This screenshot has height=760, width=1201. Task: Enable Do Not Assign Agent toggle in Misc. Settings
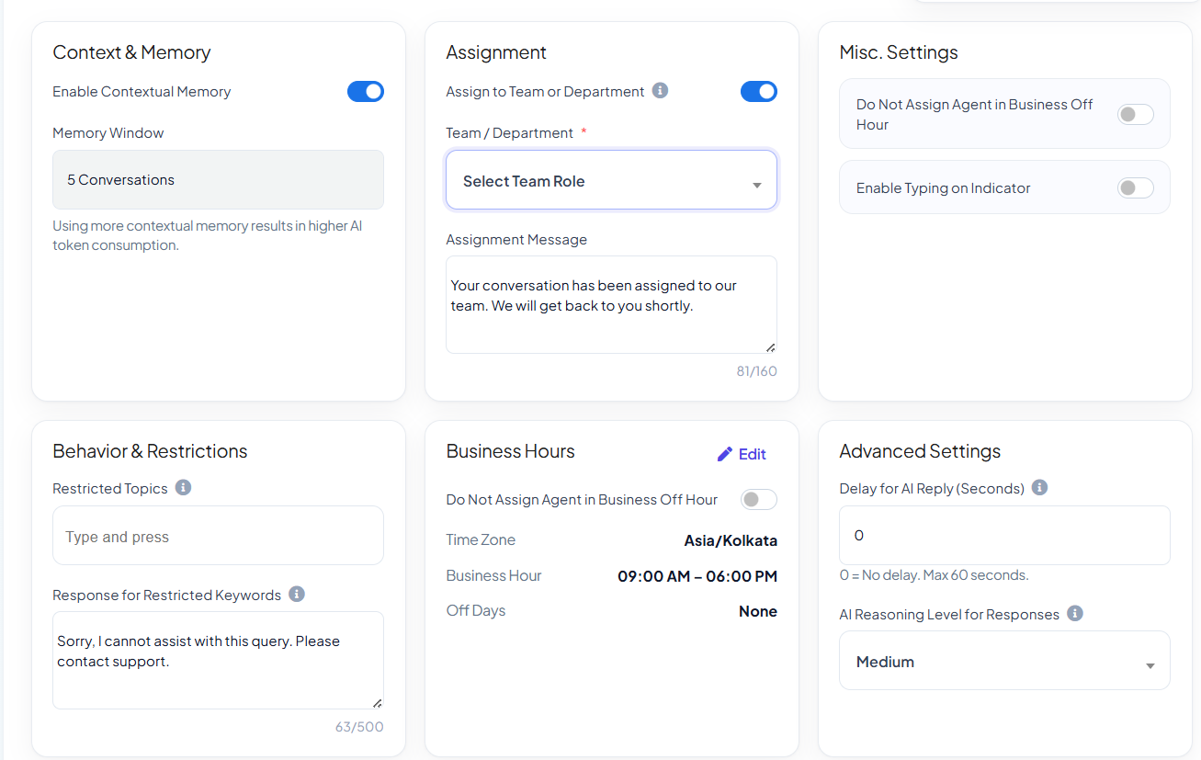click(1135, 114)
